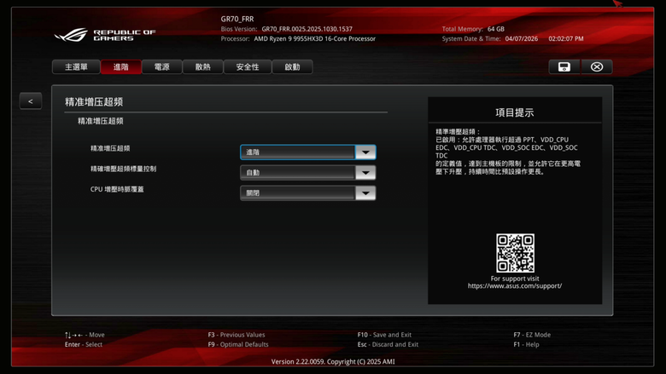The height and width of the screenshot is (374, 666).
Task: Click the system date 04/07/2026
Action: pyautogui.click(x=522, y=38)
